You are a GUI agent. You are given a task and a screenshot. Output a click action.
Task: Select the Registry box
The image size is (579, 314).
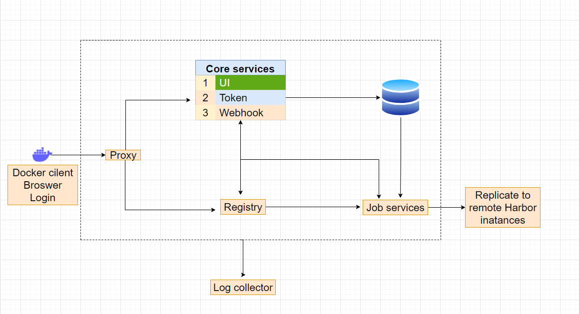pyautogui.click(x=243, y=207)
